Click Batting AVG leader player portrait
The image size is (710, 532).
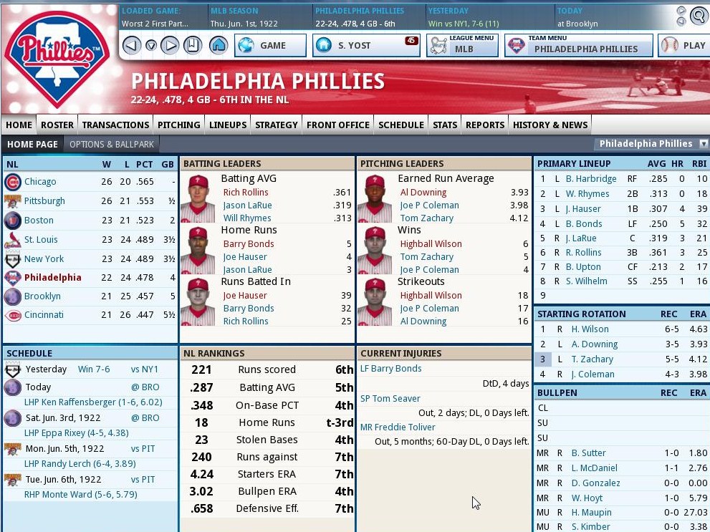(198, 198)
